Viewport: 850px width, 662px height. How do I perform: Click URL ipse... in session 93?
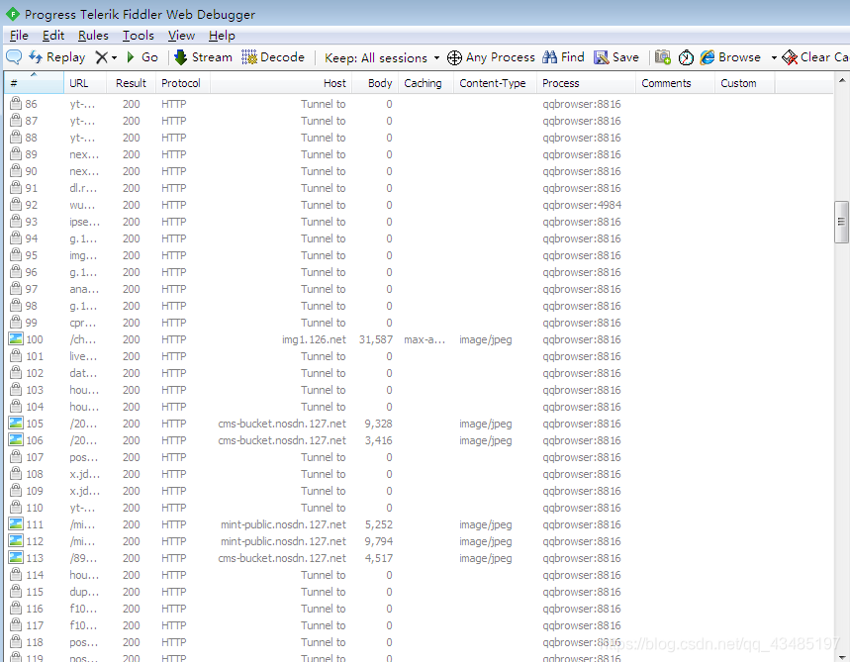(84, 222)
